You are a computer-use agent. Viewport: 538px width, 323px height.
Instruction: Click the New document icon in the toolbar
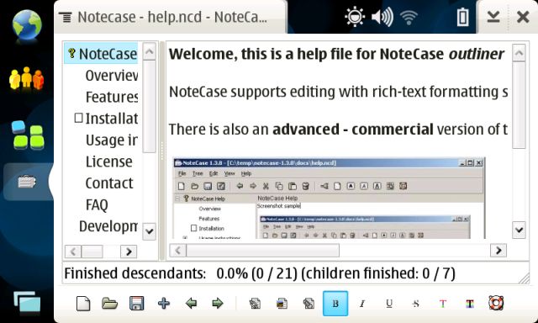pos(83,304)
